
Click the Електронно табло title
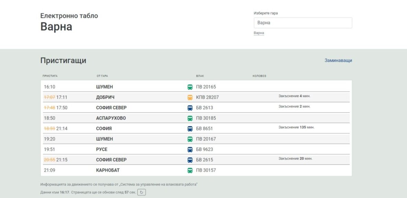[x=69, y=16]
